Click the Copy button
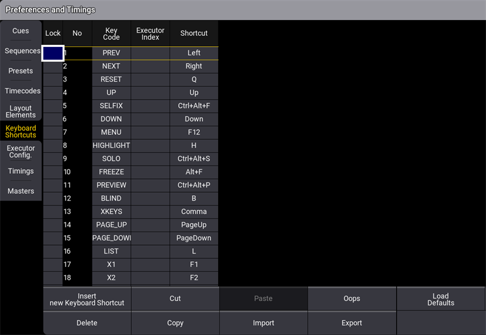 click(x=175, y=323)
